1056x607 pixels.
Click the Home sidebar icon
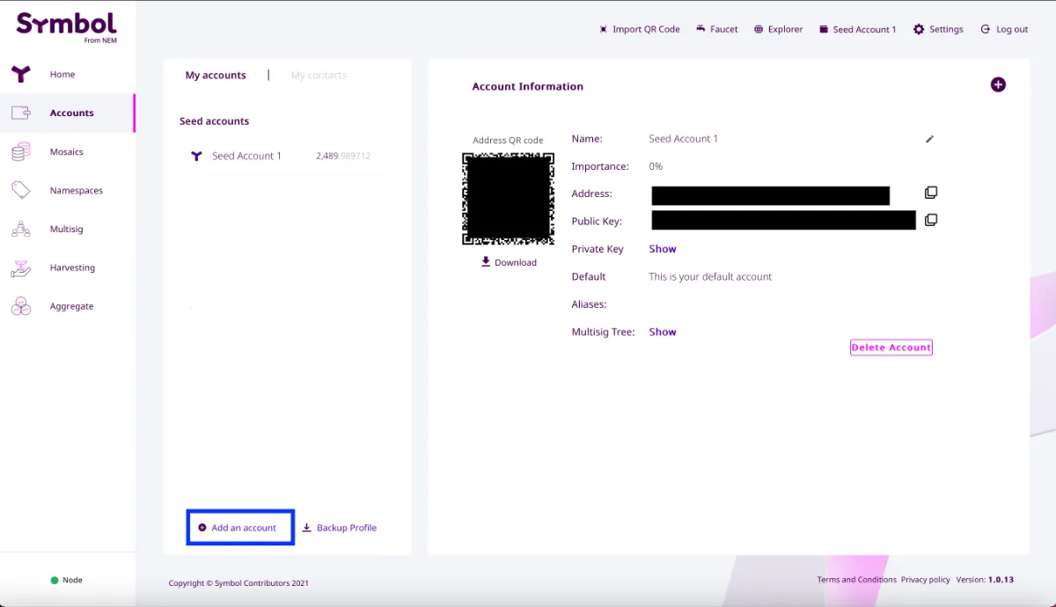(20, 75)
